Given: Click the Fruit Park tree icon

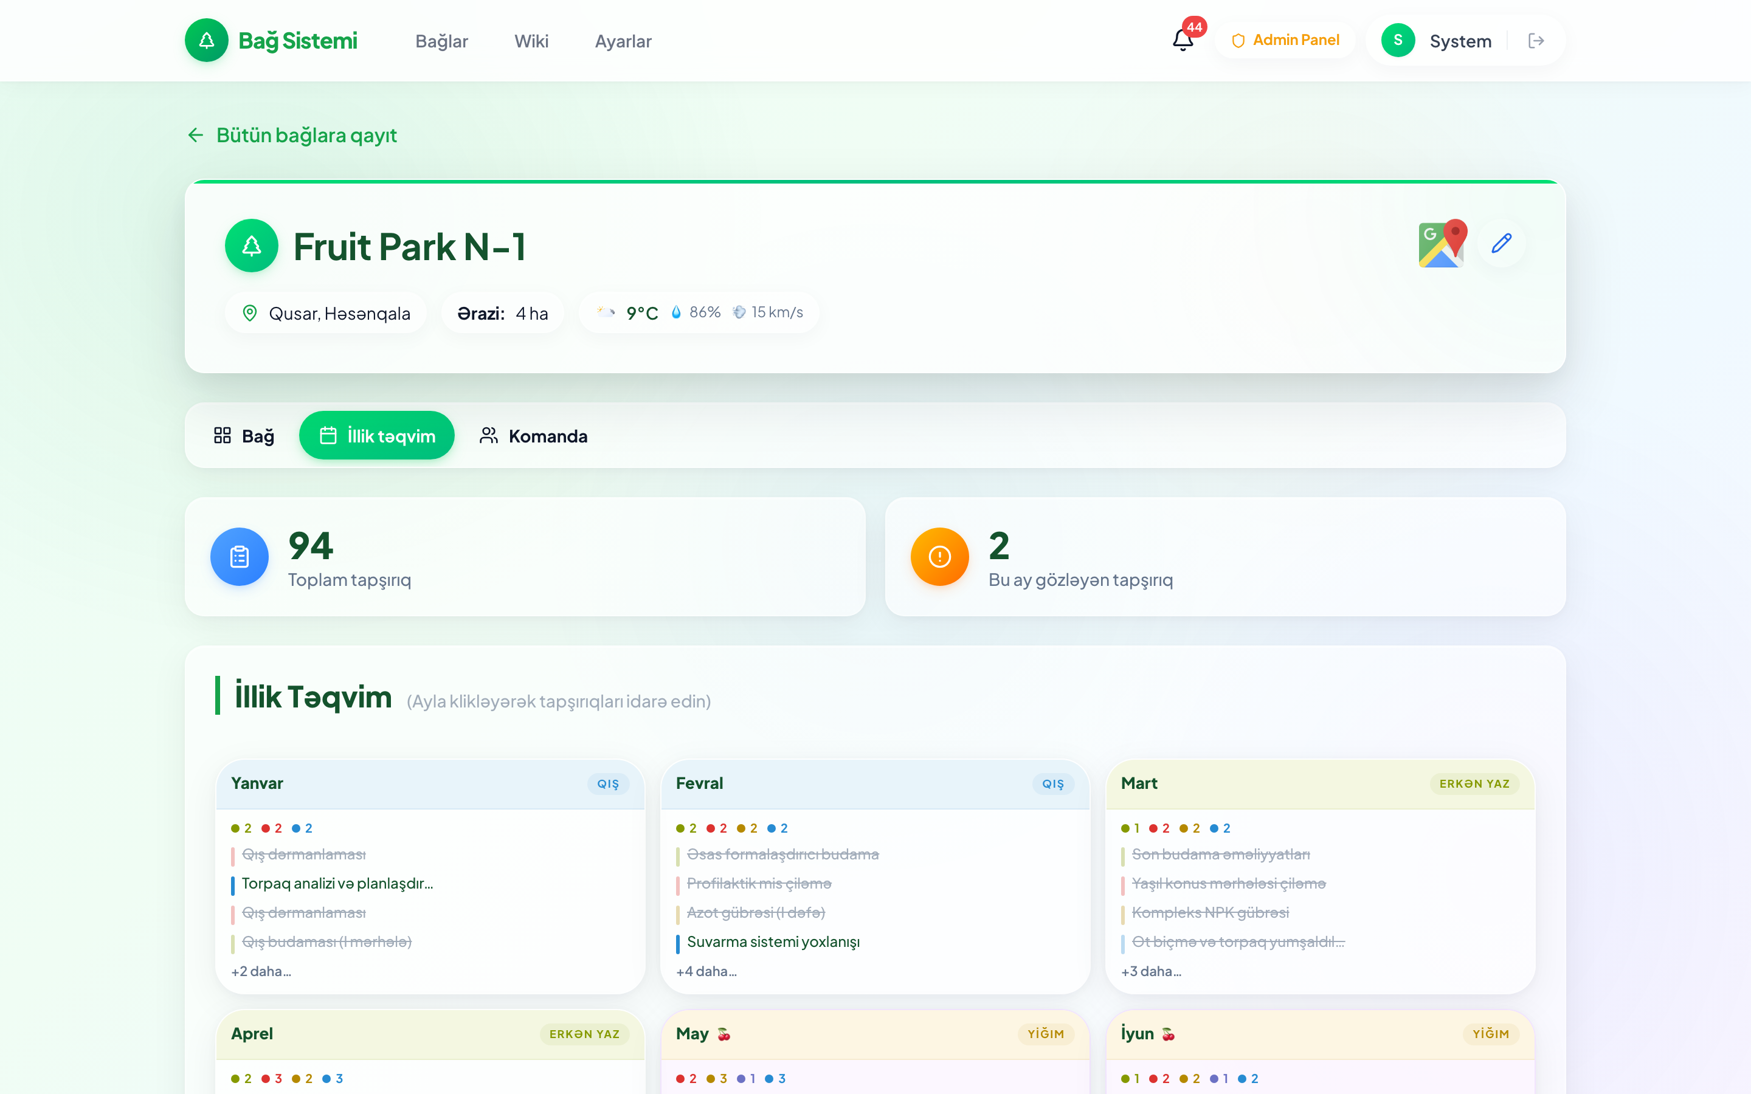Looking at the screenshot, I should [251, 246].
